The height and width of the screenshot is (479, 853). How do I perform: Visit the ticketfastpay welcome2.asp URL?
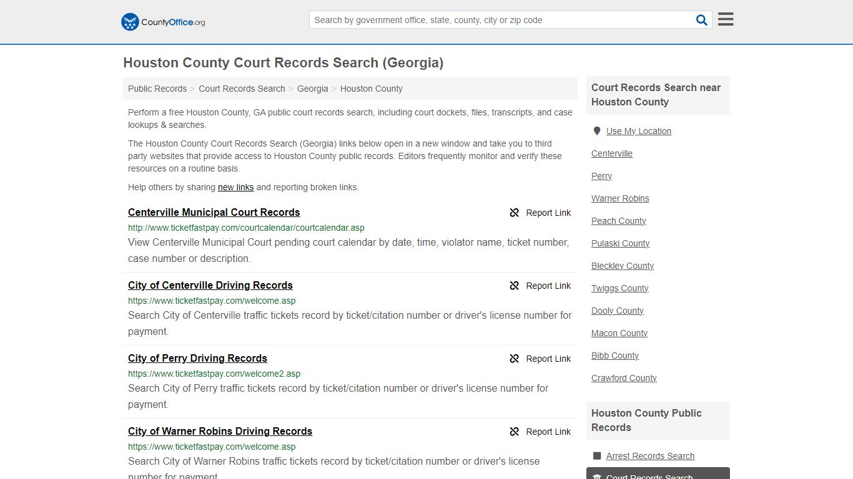coord(214,374)
